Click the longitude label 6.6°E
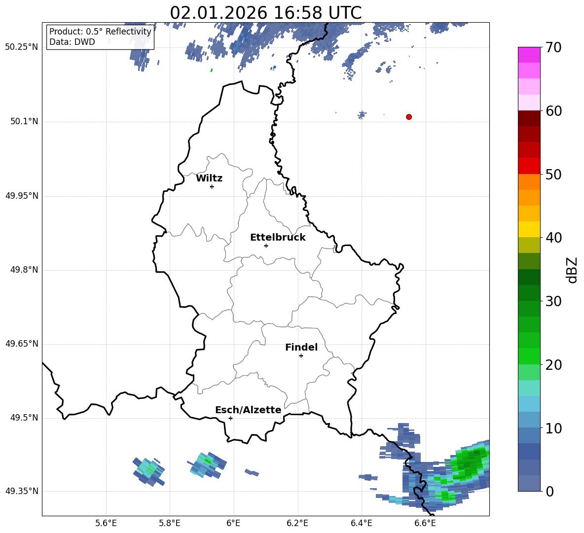584x533 pixels. tap(425, 524)
